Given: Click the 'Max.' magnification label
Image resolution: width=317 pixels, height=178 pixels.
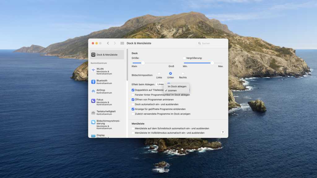Looking at the screenshot, I should click(x=220, y=66).
